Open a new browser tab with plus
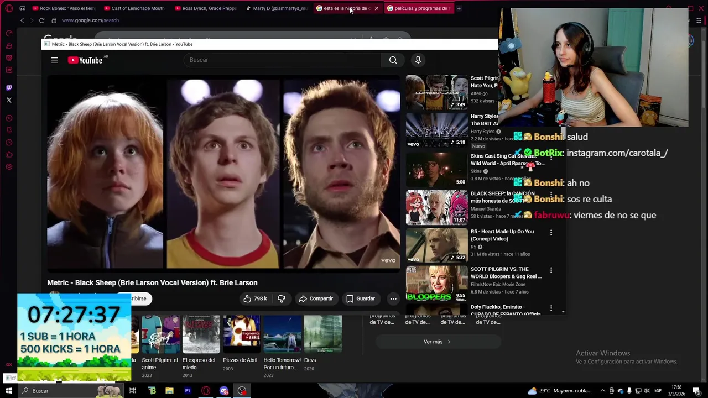 pyautogui.click(x=459, y=8)
